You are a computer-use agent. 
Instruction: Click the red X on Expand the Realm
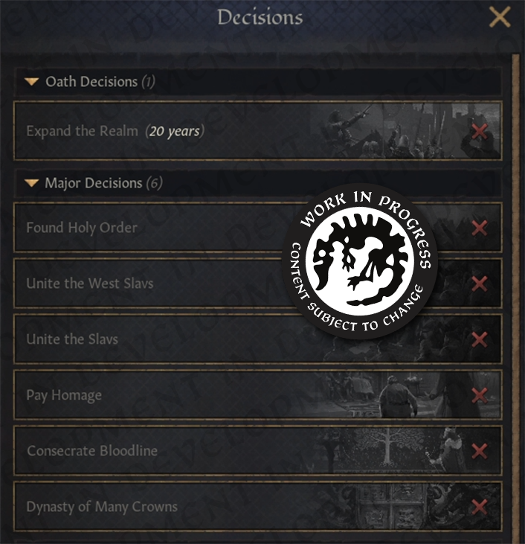480,132
